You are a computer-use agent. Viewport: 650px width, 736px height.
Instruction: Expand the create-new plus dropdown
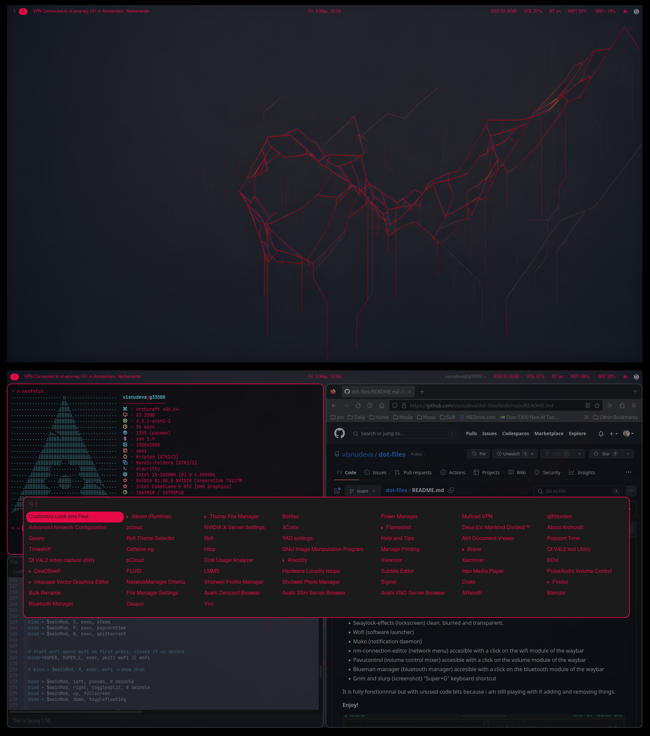click(x=613, y=434)
